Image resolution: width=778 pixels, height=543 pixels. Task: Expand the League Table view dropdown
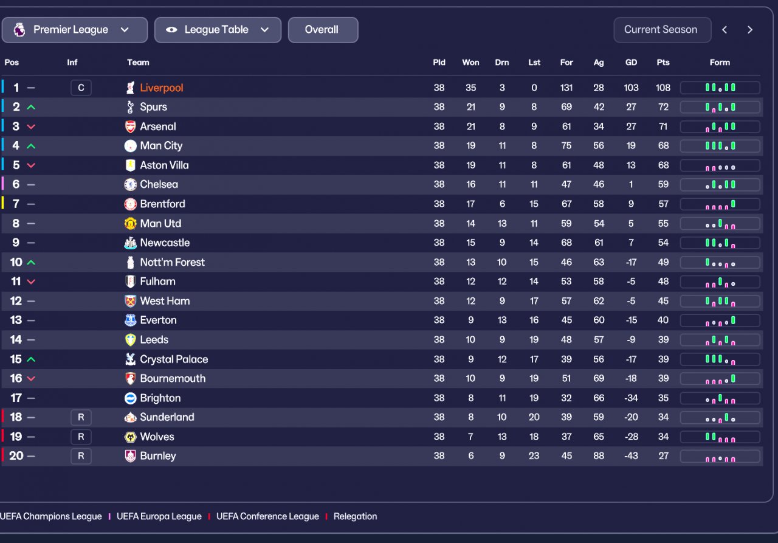[x=218, y=30]
